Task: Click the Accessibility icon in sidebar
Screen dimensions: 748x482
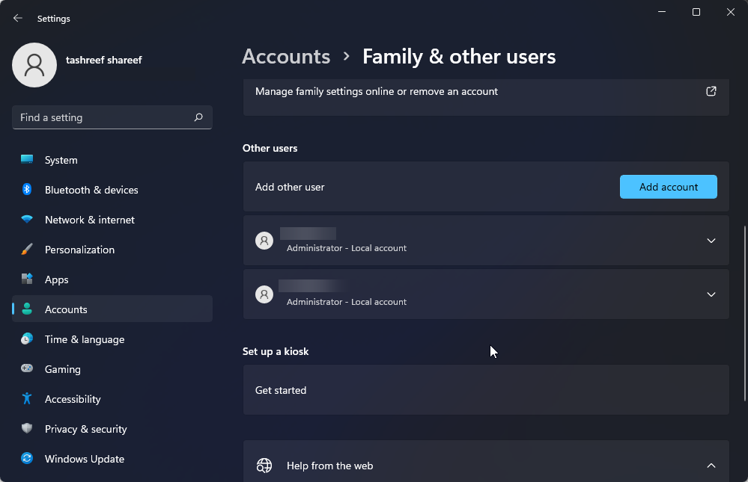Action: pos(27,399)
